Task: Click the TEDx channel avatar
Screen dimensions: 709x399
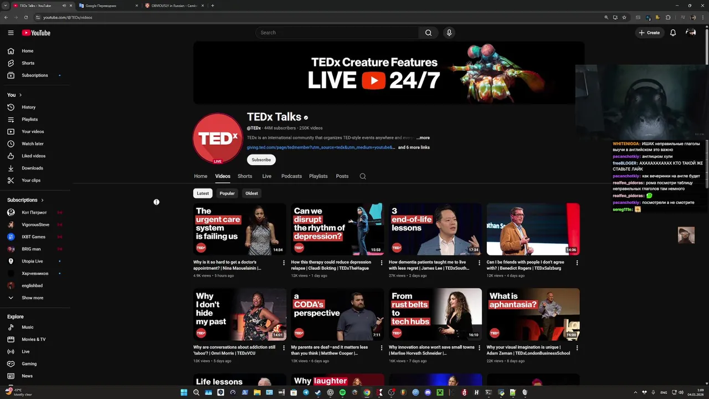Action: 218,138
